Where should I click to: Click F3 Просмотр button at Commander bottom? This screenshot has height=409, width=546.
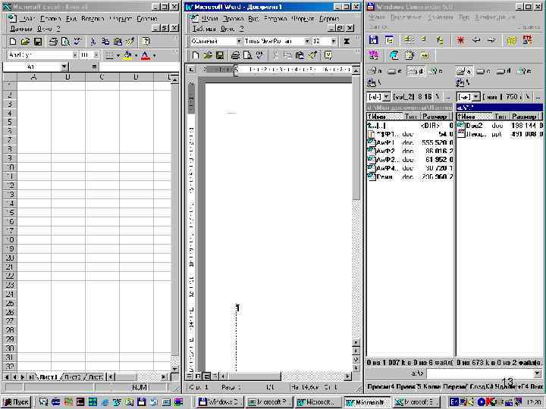pyautogui.click(x=380, y=386)
